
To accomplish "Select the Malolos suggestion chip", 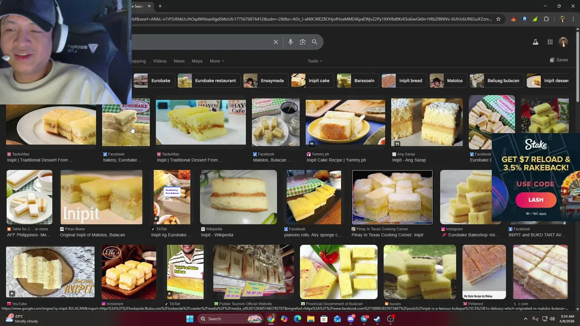I will (x=448, y=81).
